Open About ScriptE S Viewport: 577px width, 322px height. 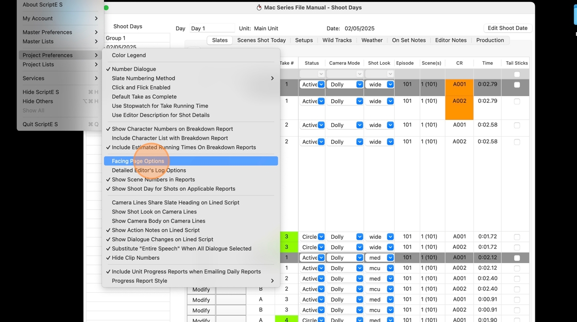[60, 5]
